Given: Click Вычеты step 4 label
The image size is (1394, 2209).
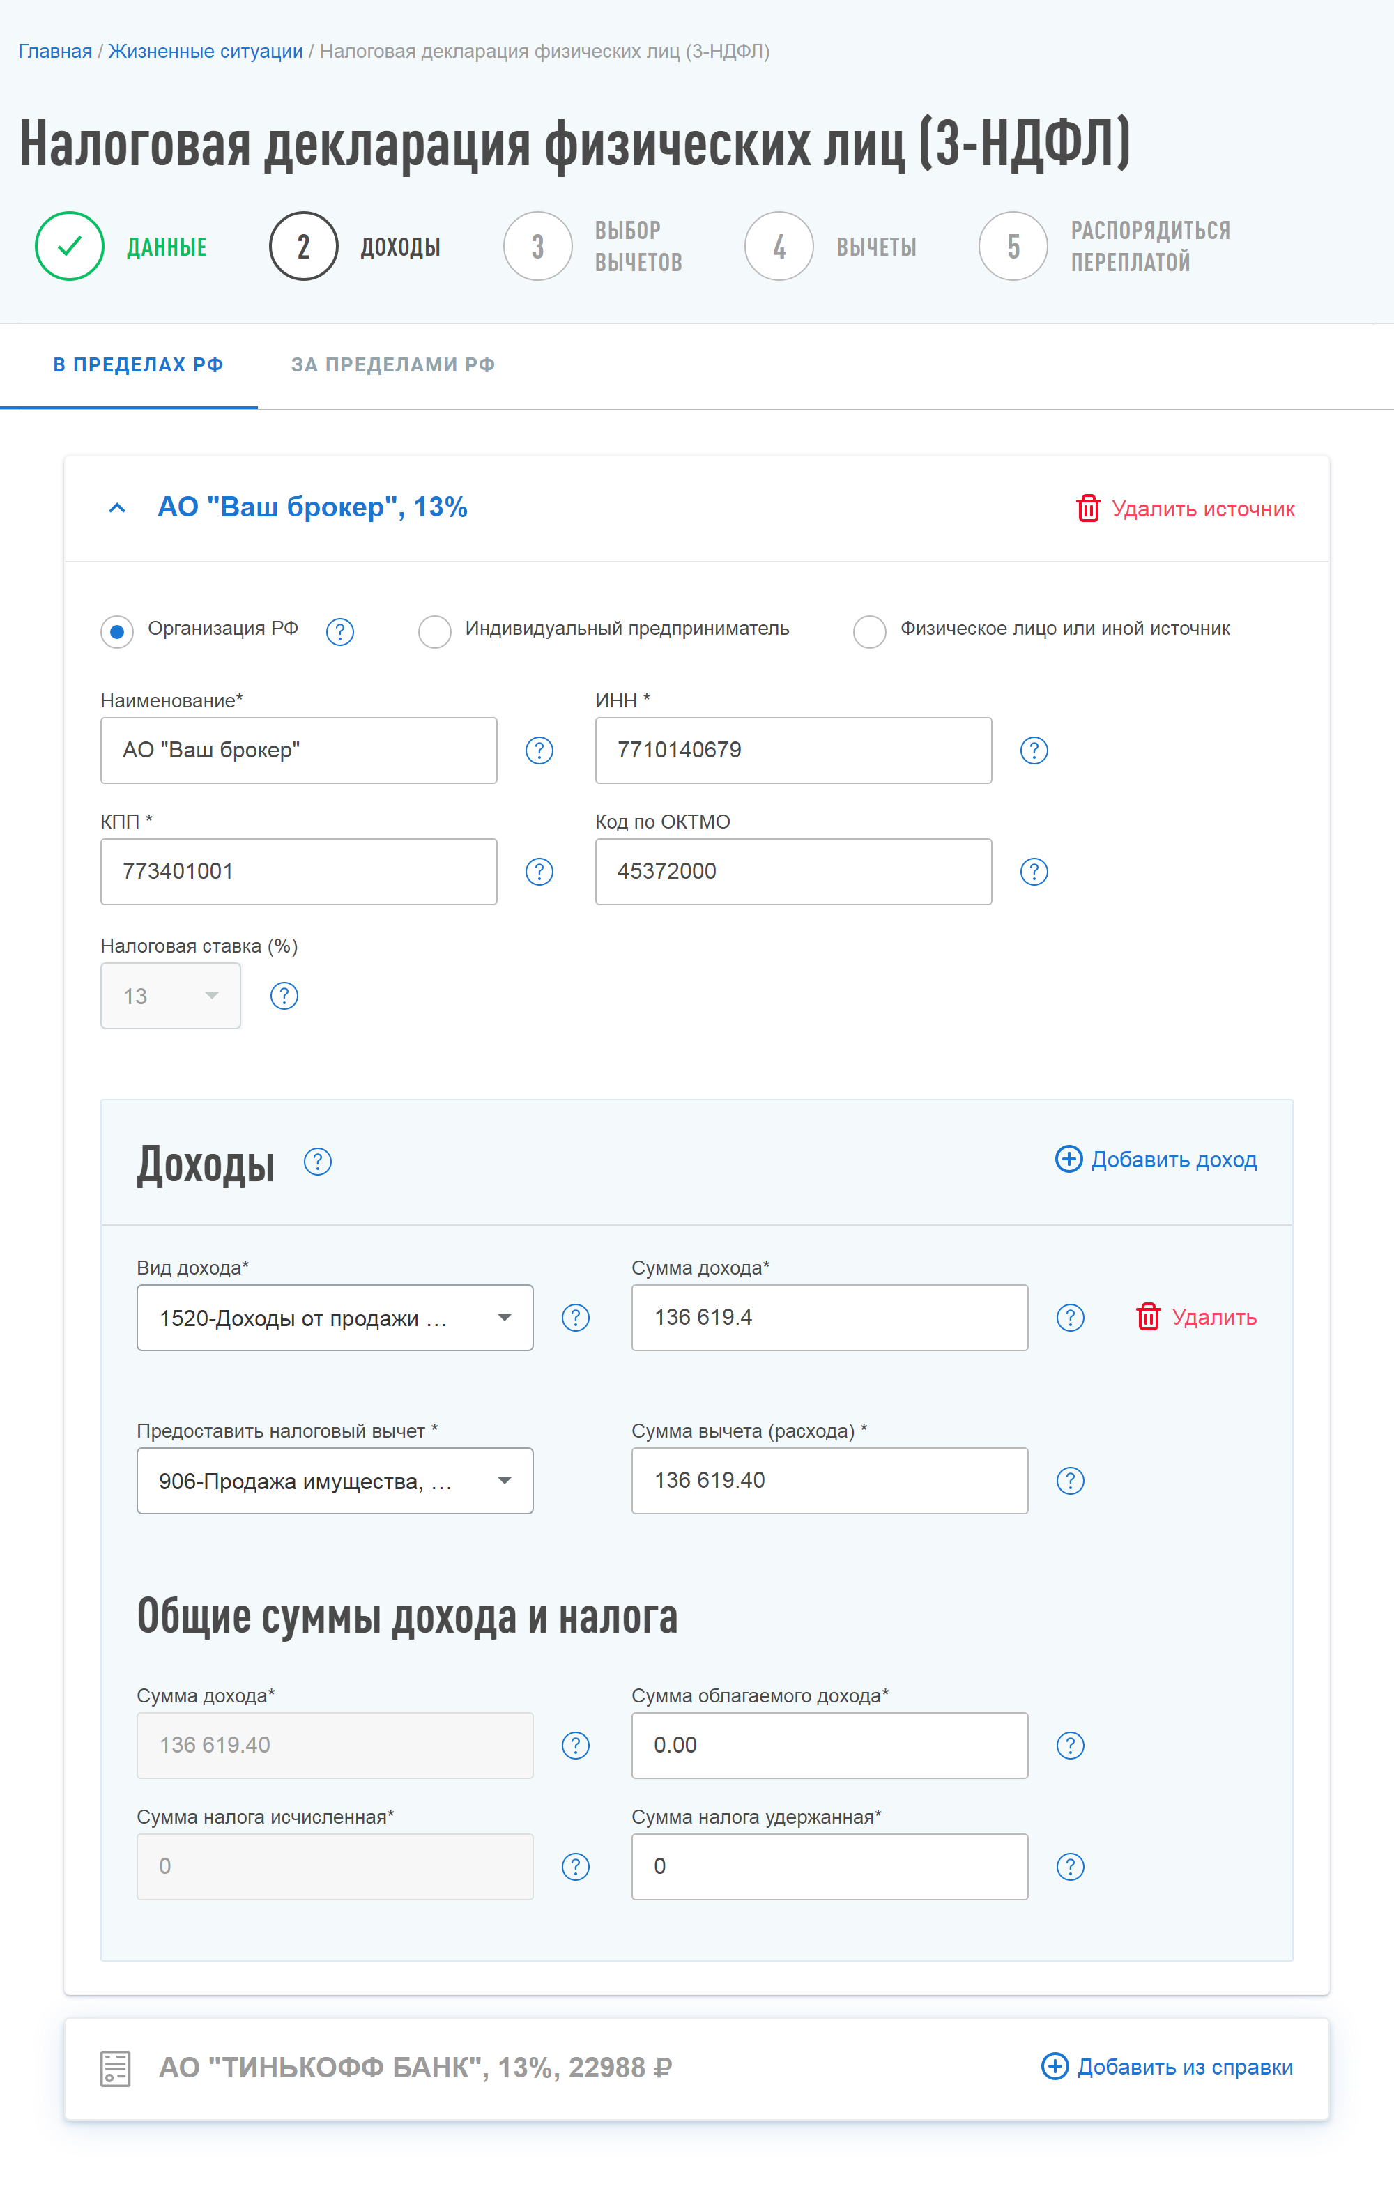Looking at the screenshot, I should [876, 247].
